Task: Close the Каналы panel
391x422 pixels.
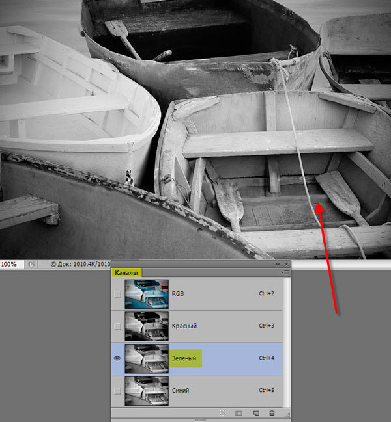Action: click(x=286, y=264)
